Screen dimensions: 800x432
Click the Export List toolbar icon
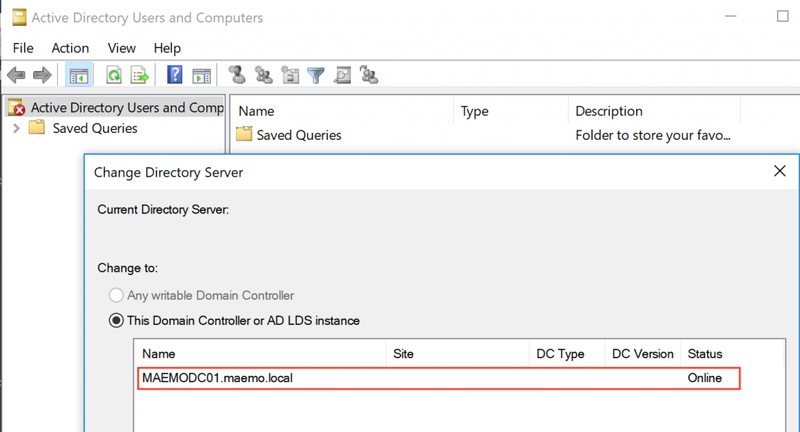point(140,75)
